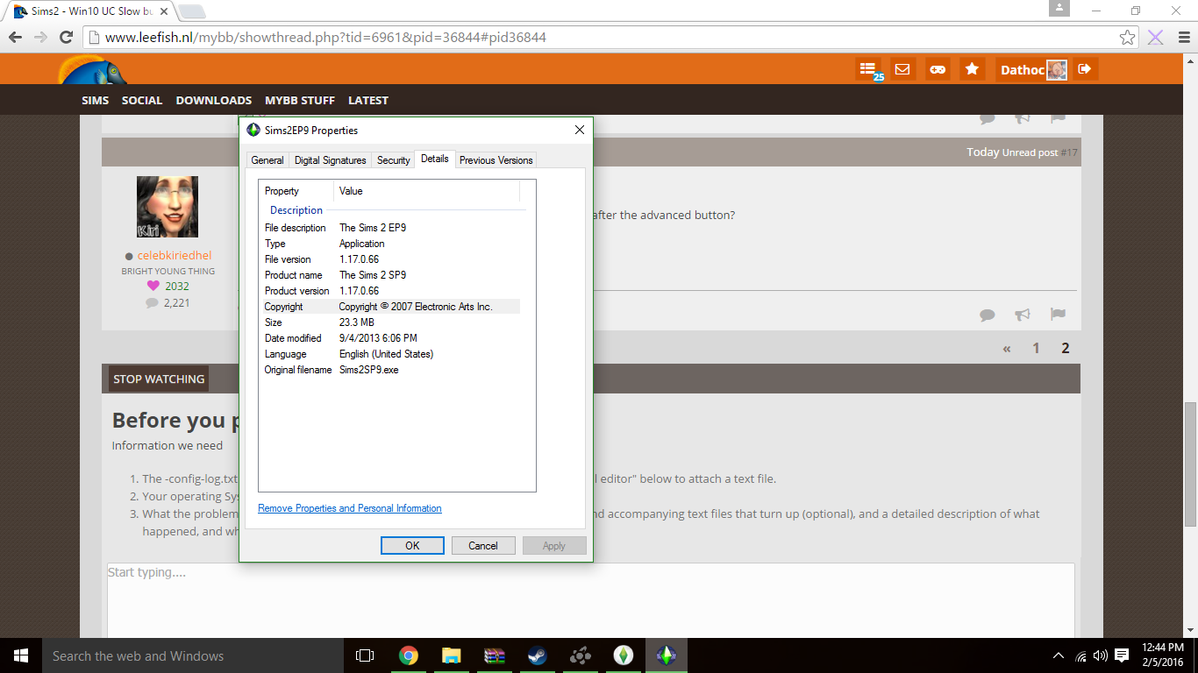The height and width of the screenshot is (673, 1198).
Task: Show hidden system tray icons
Action: click(x=1059, y=655)
